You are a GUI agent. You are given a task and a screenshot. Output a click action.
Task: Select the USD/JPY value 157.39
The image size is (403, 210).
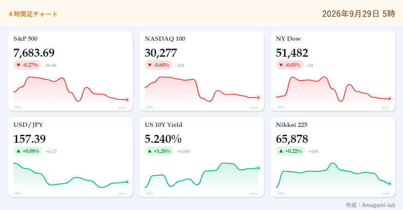coord(29,139)
